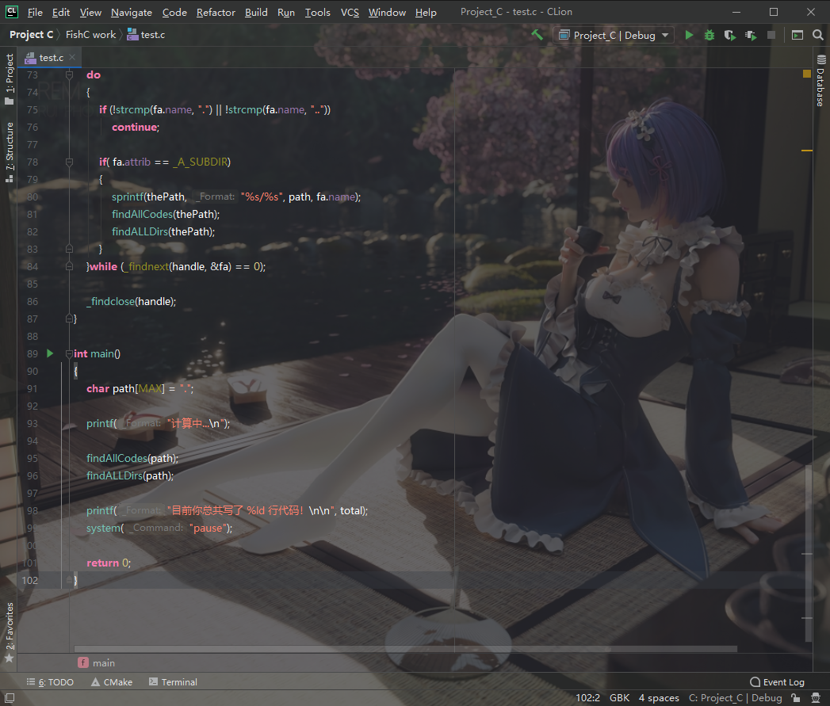
Task: Click the 'return 0;' code line
Action: point(109,563)
